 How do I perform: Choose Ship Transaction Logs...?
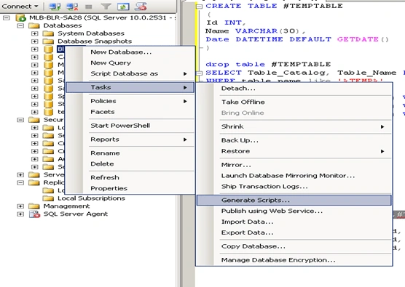click(x=294, y=187)
